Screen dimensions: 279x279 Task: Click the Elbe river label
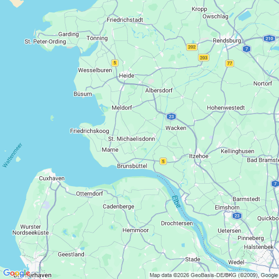pos(176,201)
